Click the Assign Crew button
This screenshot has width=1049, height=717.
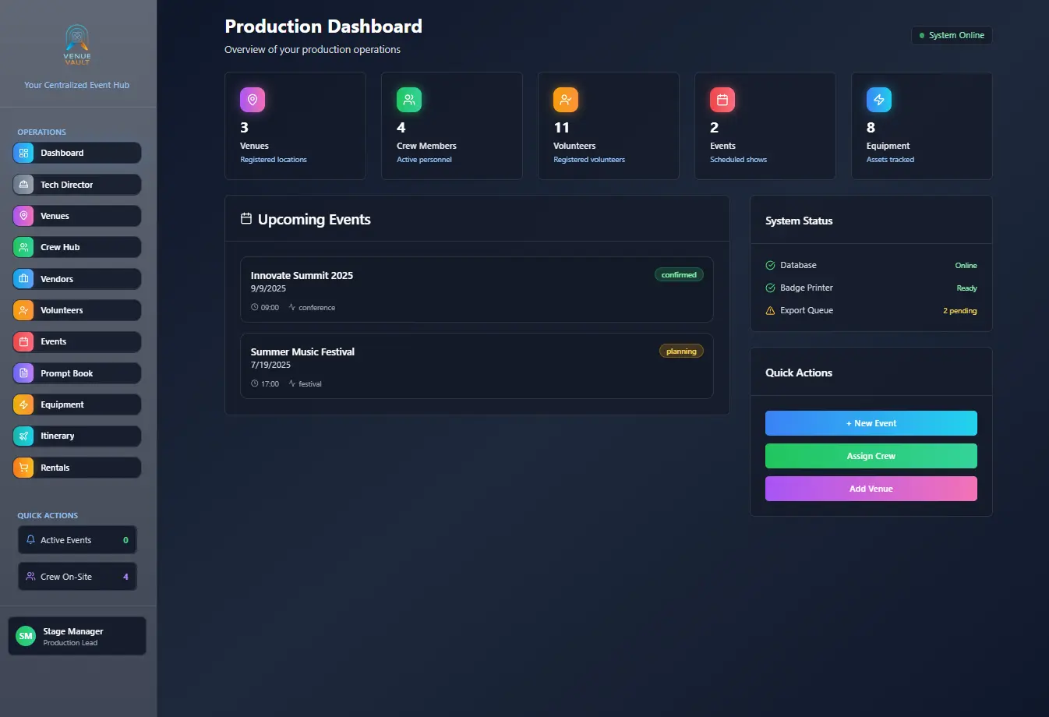point(871,456)
